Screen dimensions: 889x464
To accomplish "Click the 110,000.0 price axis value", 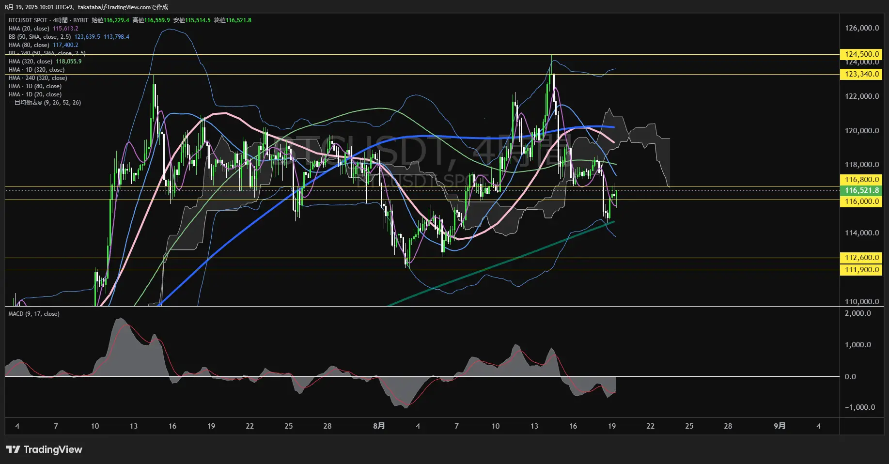I will [x=862, y=302].
